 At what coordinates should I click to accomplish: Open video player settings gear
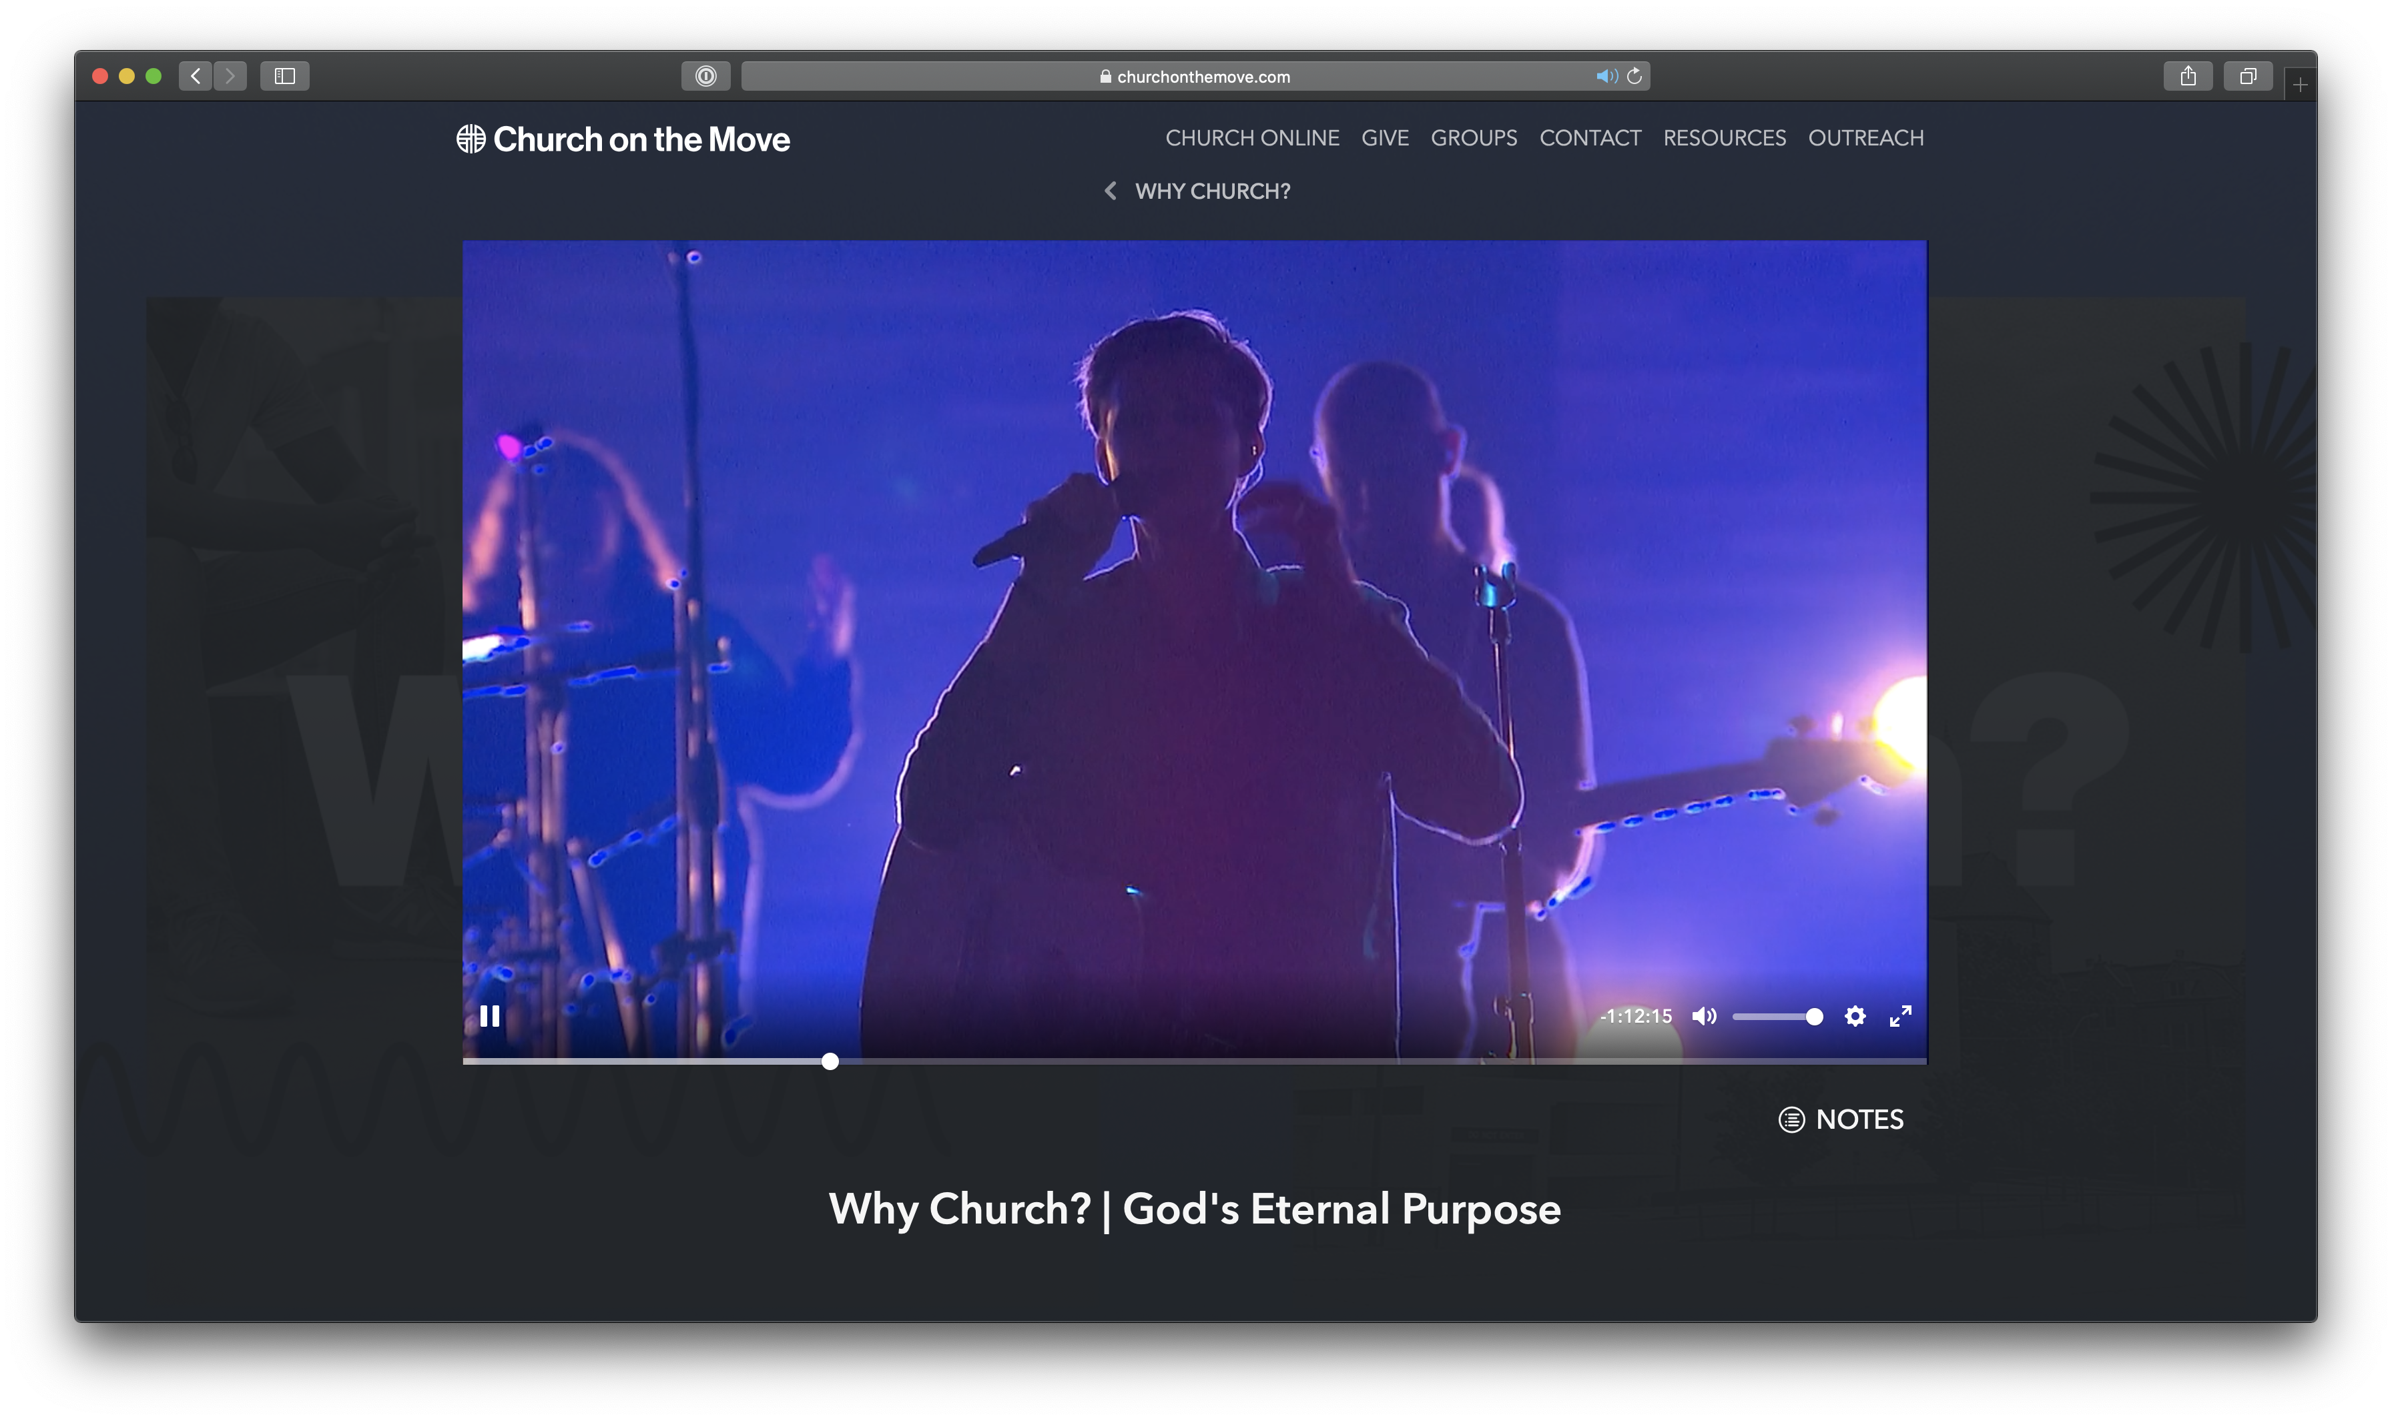pyautogui.click(x=1855, y=1016)
